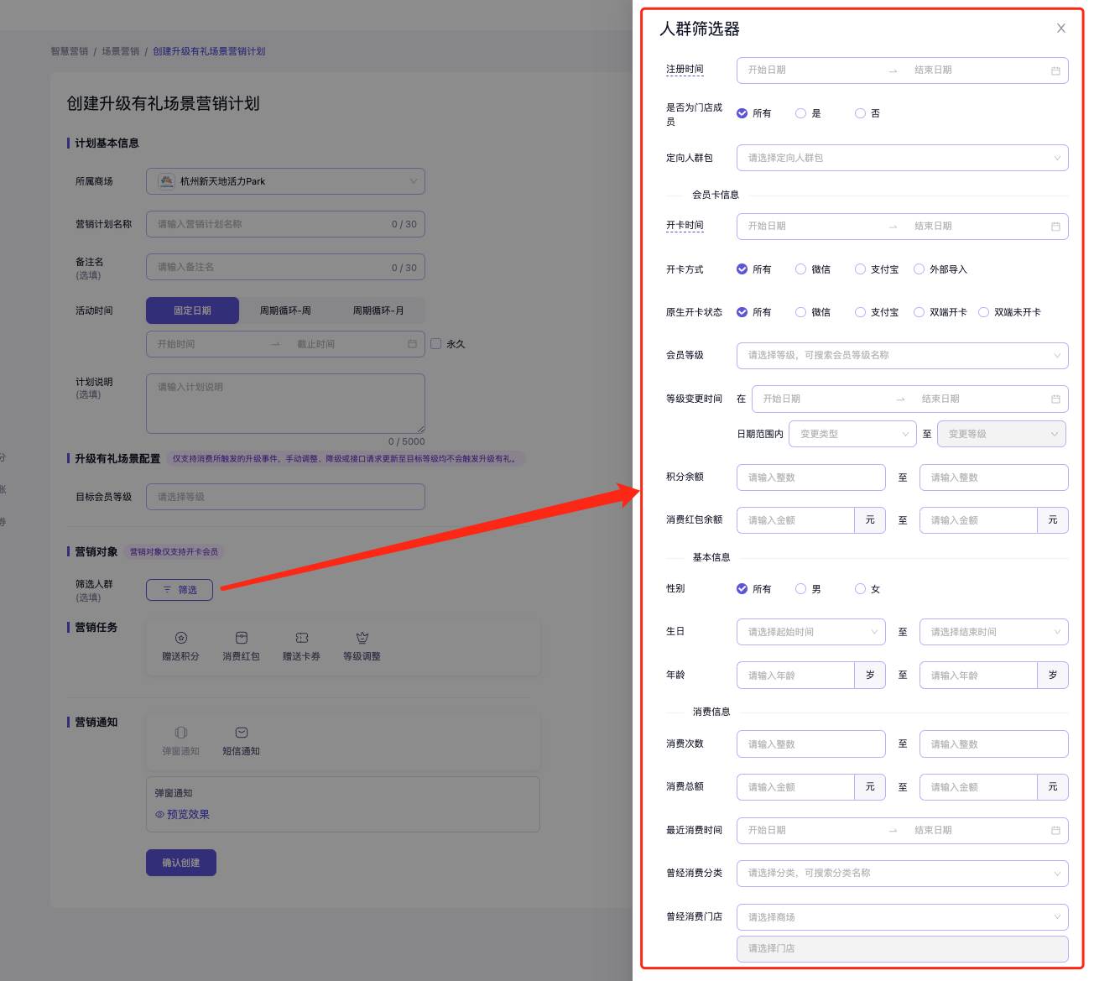Viewport: 1094px width, 981px height.
Task: Choose 支付宝 under 开卡方式
Action: 861,269
